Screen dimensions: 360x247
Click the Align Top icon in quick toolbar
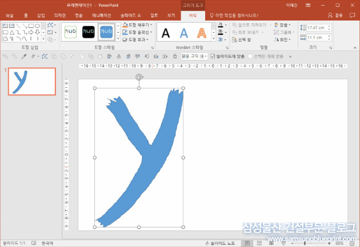tap(138, 56)
